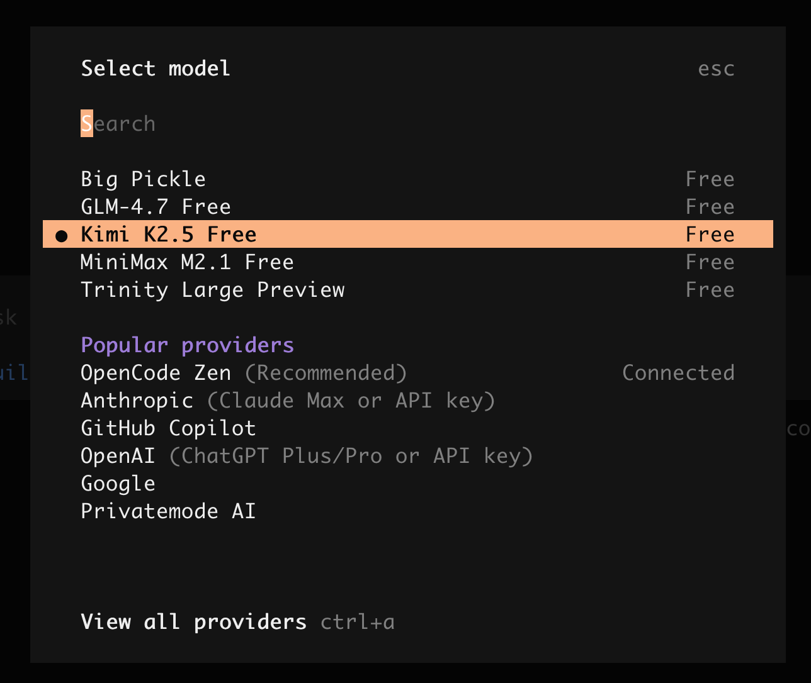
Task: Click Free tag beside Trinity Large Preview
Action: click(x=710, y=290)
